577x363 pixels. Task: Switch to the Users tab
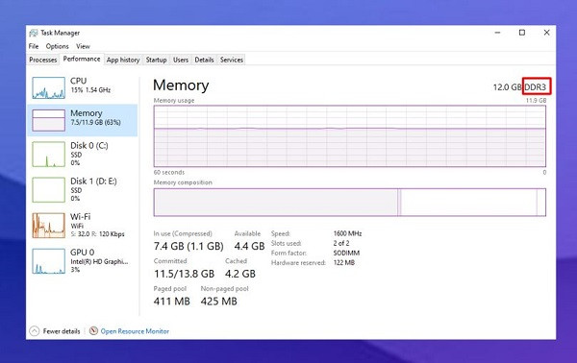pos(181,60)
